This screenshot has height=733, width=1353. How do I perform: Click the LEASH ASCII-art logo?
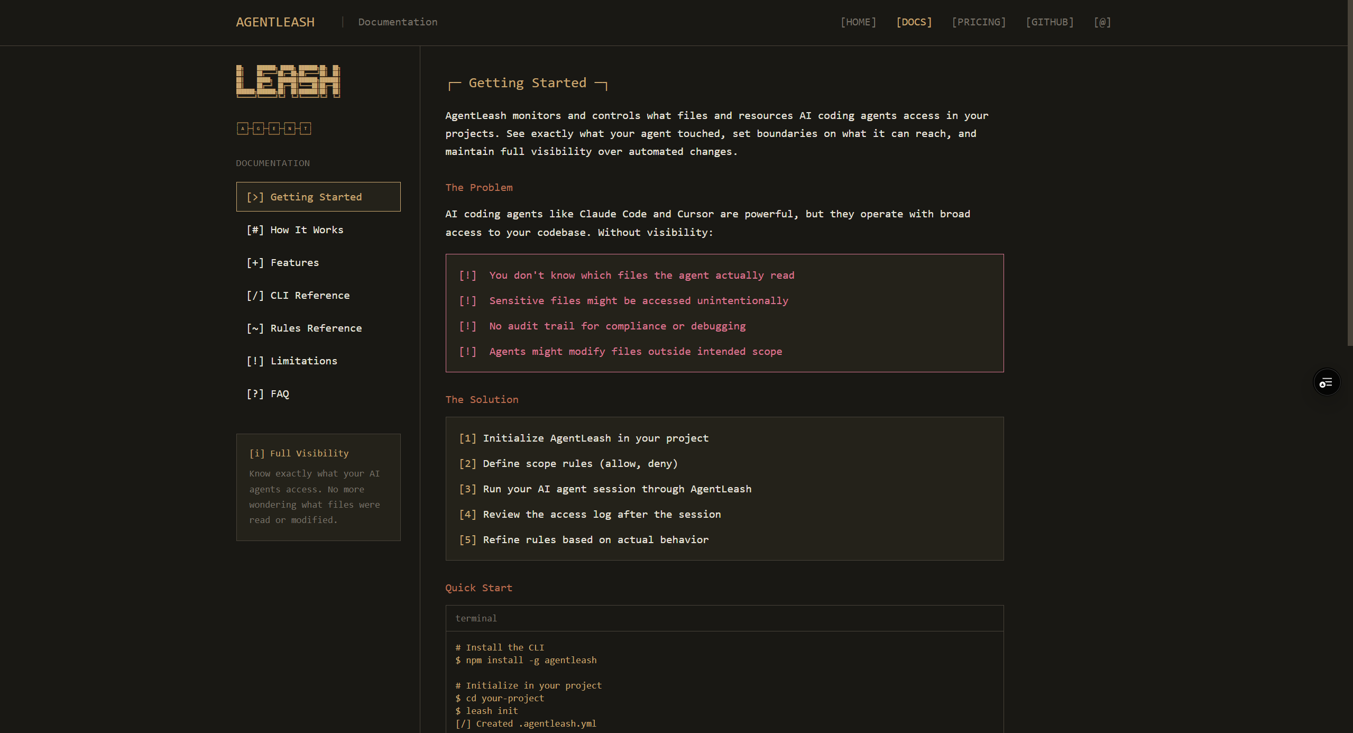coord(288,81)
